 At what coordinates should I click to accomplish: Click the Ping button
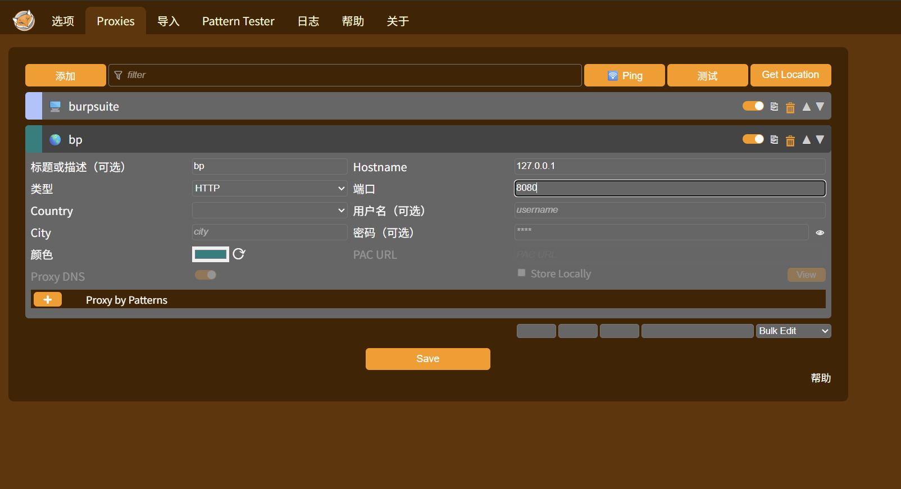(625, 75)
